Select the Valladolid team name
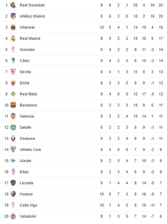This screenshot has height=224, width=167. point(28,216)
